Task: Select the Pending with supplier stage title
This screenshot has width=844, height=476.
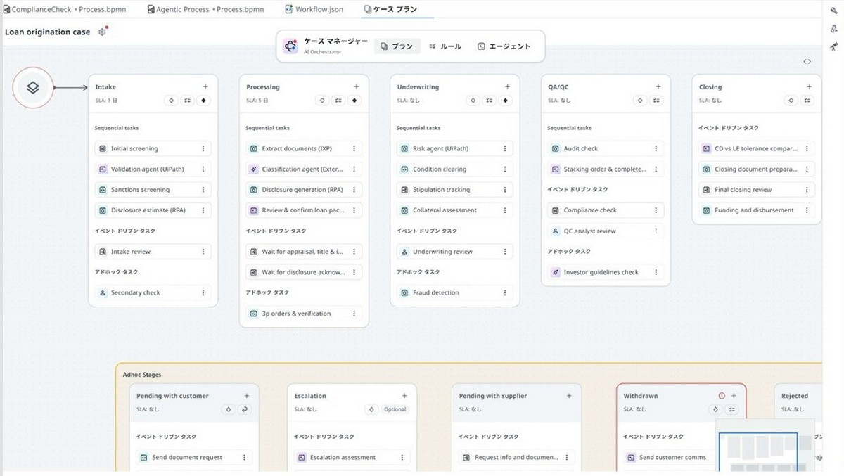Action: pos(493,396)
